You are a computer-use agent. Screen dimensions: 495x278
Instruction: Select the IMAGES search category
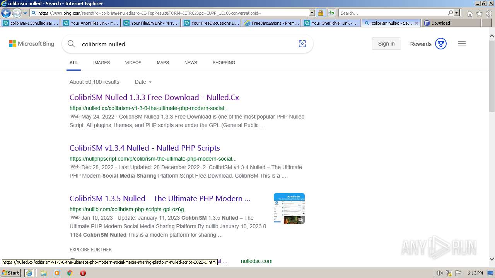[101, 63]
